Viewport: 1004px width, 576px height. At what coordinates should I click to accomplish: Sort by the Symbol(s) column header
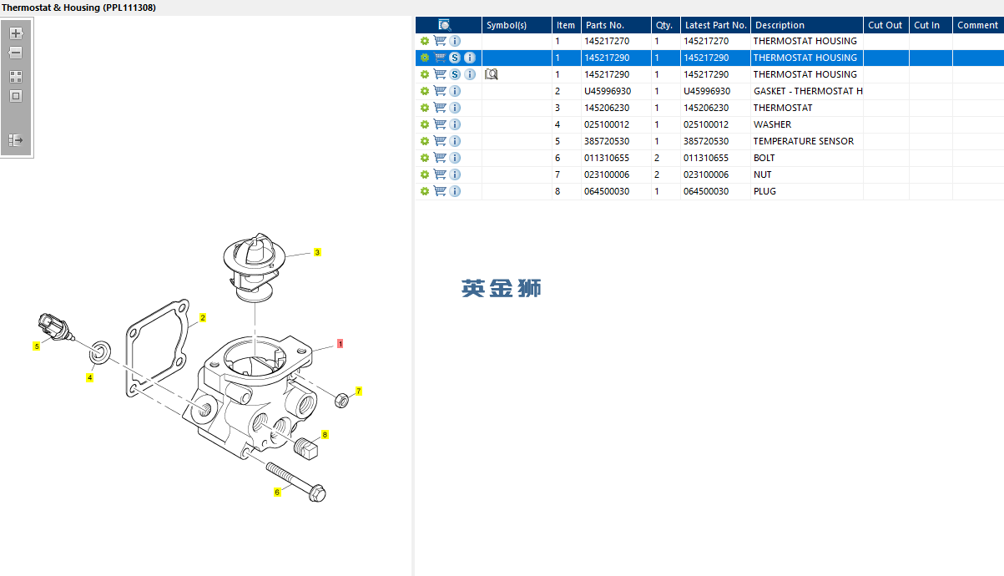coord(517,25)
